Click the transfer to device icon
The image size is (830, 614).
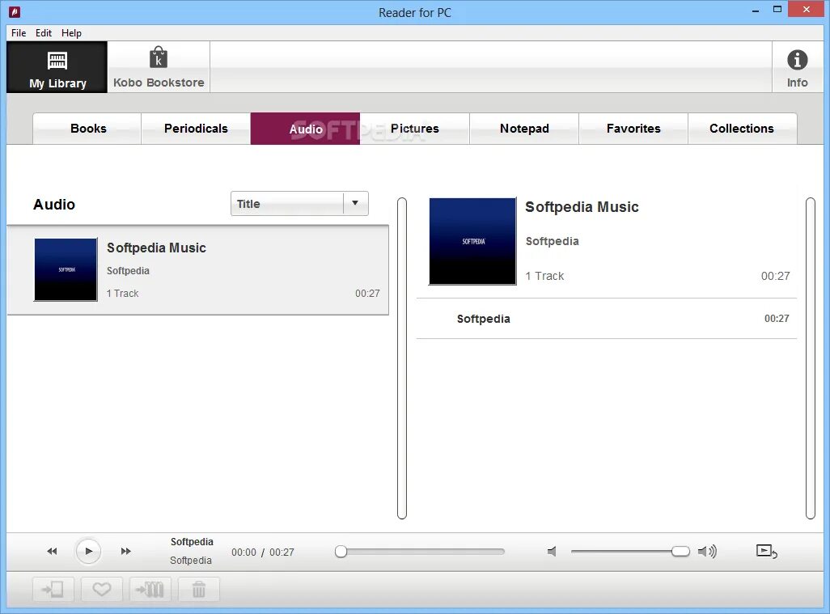point(53,589)
